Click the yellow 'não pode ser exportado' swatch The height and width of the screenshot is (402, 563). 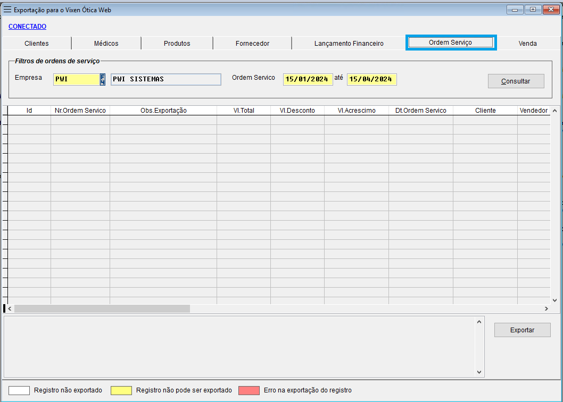pyautogui.click(x=121, y=390)
